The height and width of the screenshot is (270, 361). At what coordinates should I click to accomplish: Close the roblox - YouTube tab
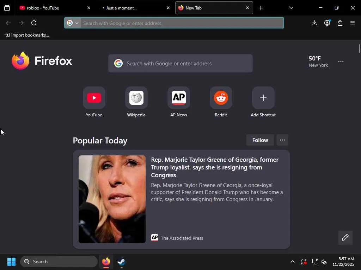point(89,8)
